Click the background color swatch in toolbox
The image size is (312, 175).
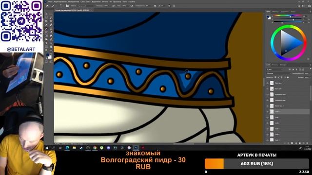tap(50, 57)
